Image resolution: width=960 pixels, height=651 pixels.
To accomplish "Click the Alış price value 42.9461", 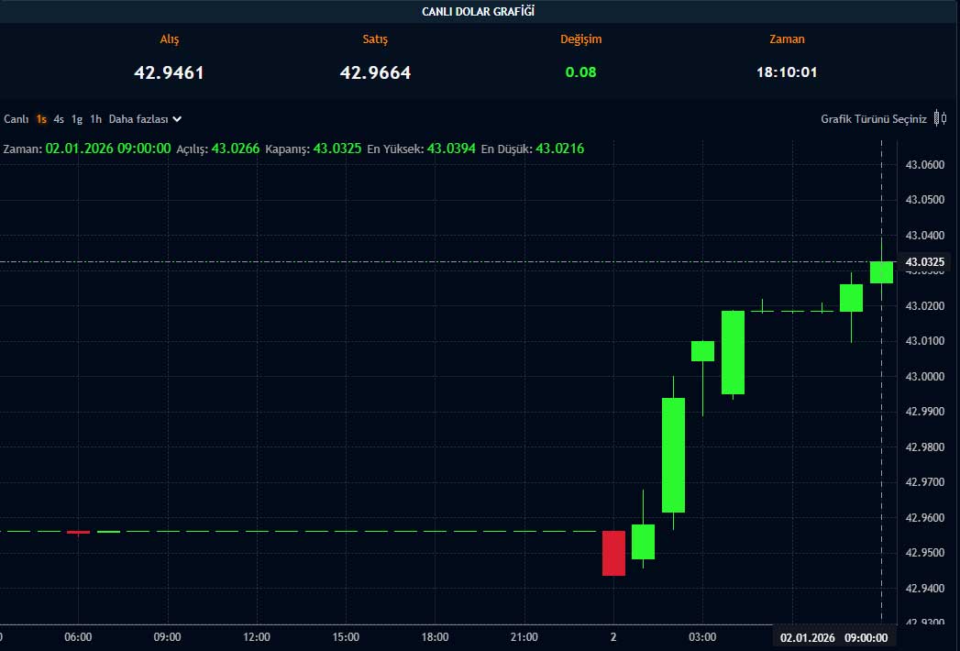I will click(x=169, y=73).
